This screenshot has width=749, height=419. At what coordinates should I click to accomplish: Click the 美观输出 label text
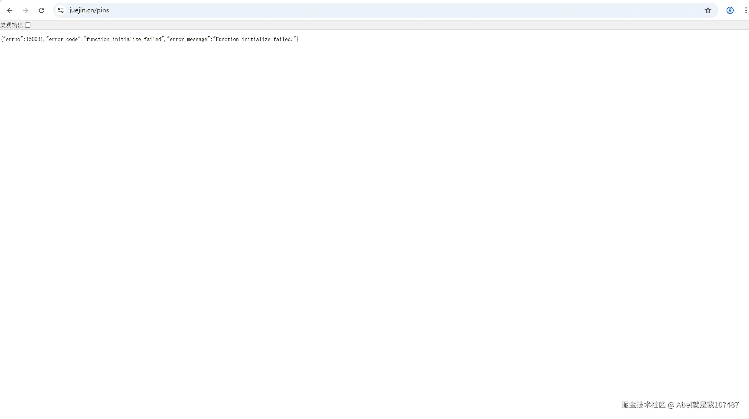[12, 25]
